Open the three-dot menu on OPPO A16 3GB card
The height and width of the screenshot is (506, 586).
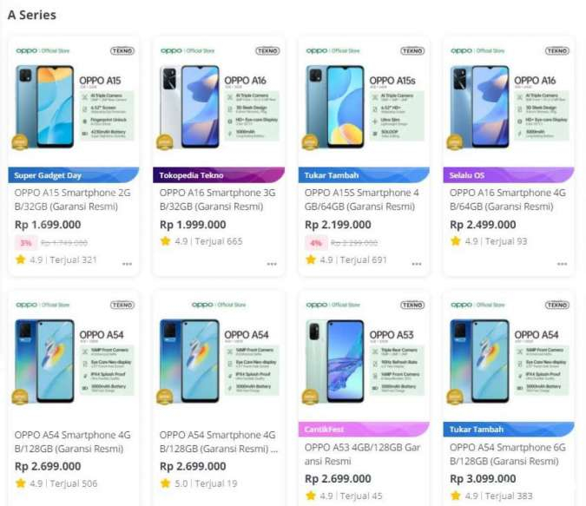click(x=272, y=264)
